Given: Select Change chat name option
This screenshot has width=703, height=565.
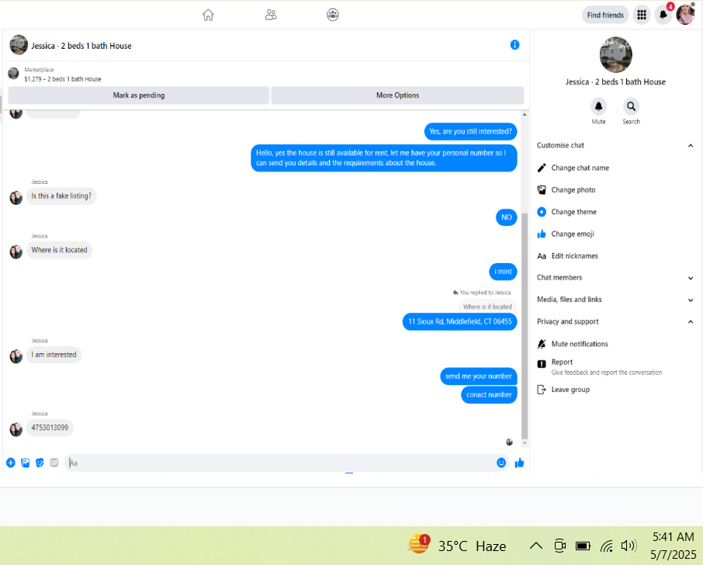Looking at the screenshot, I should 580,168.
